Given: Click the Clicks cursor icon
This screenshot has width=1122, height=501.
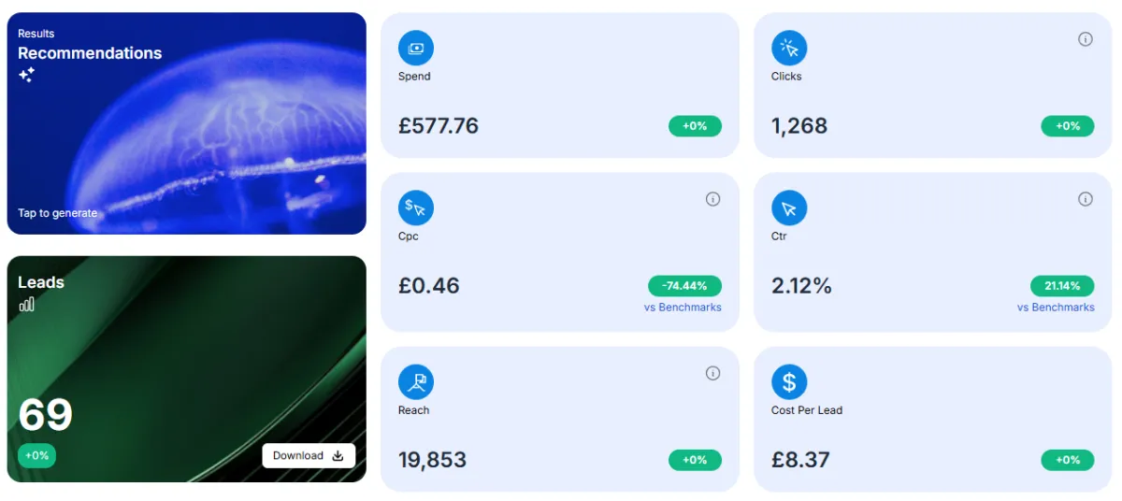Looking at the screenshot, I should click(789, 48).
